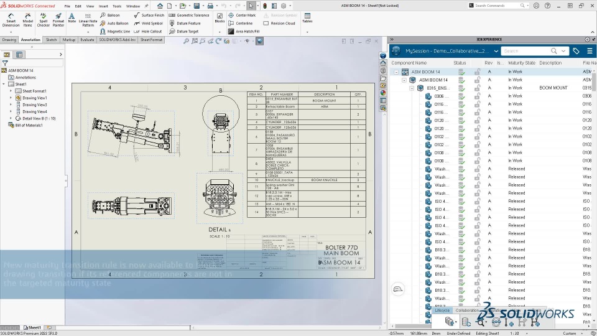Open the Geometric Tolerance tool
Screen dimensions: 597x336
(x=189, y=15)
